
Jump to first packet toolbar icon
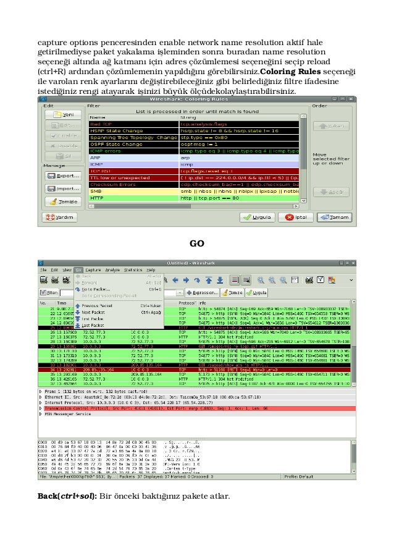pos(209,280)
